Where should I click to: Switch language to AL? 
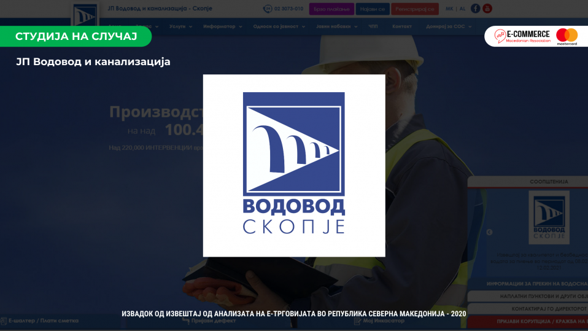coord(462,9)
